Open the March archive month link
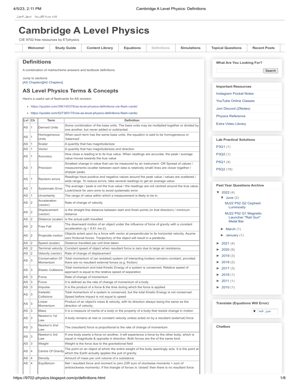 click(230, 229)
